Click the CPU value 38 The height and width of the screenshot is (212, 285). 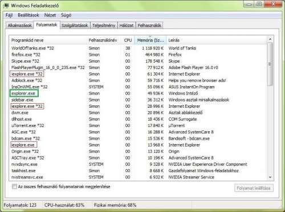tap(128, 48)
